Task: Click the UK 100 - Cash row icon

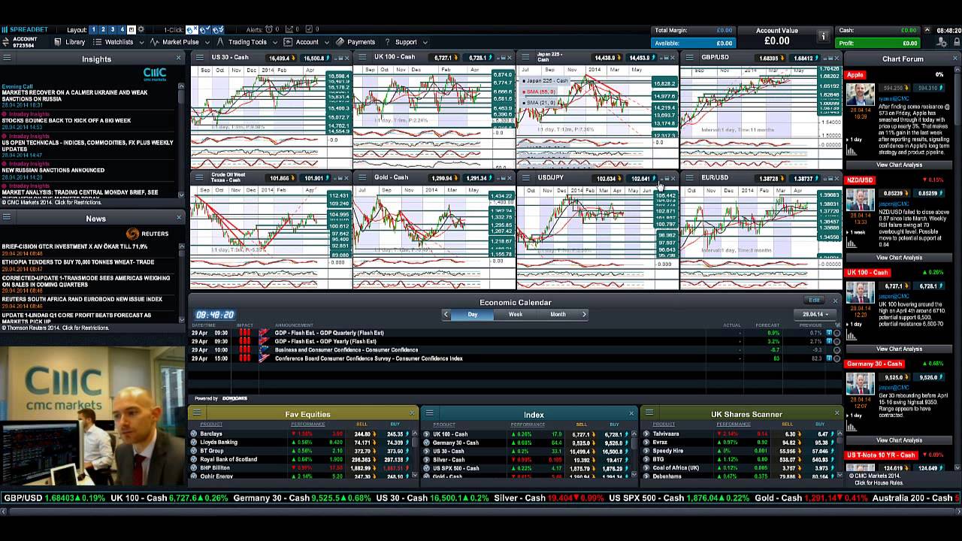Action: click(426, 434)
